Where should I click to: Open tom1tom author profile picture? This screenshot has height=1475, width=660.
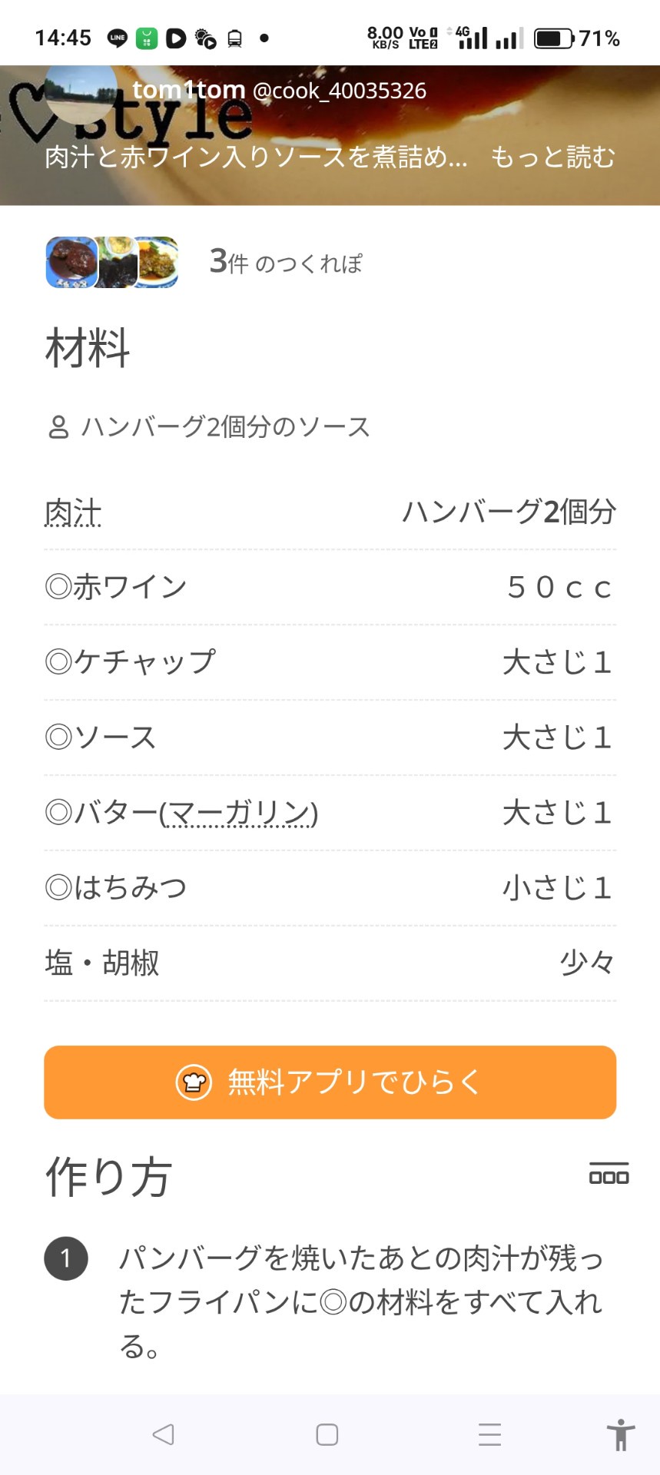(81, 91)
